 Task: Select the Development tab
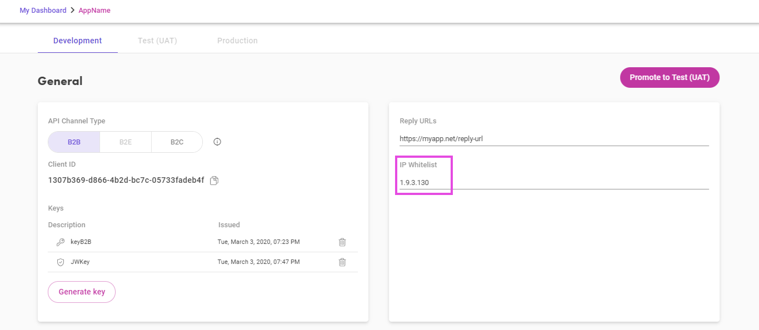click(78, 41)
